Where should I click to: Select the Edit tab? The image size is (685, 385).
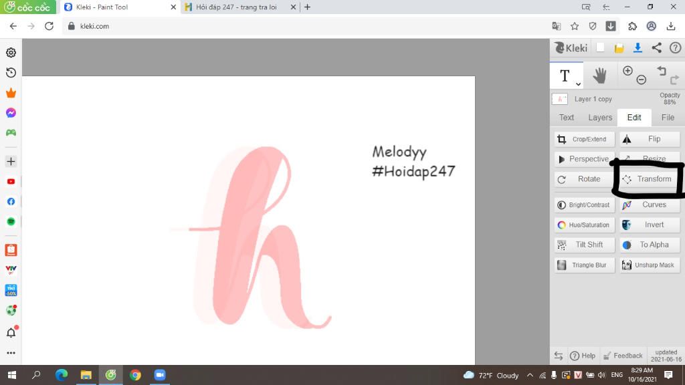point(634,118)
